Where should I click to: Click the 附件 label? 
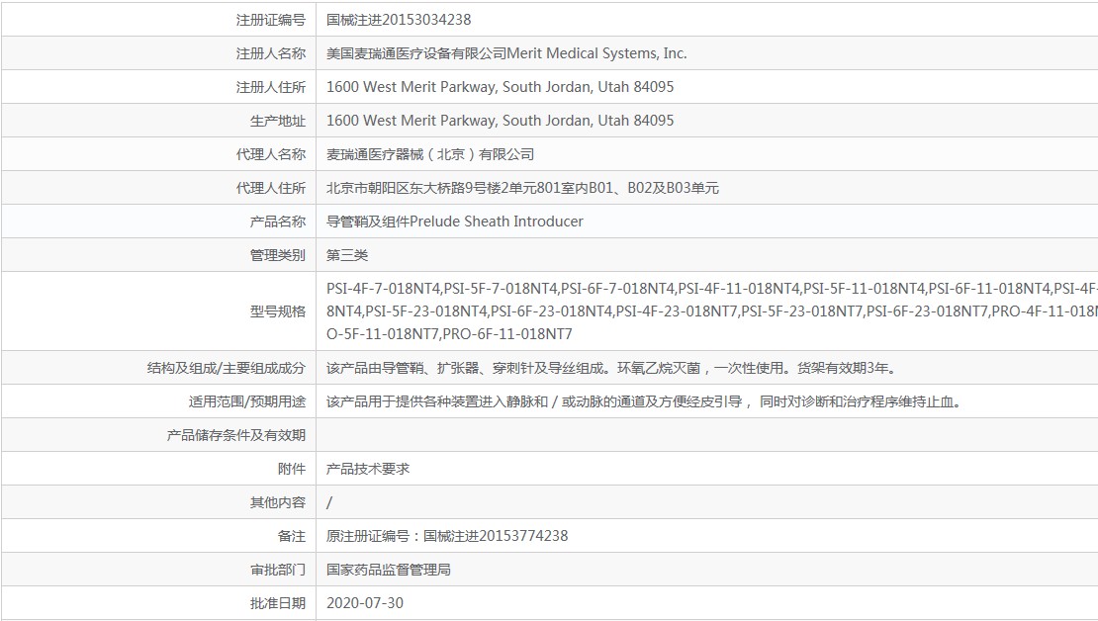pos(292,469)
